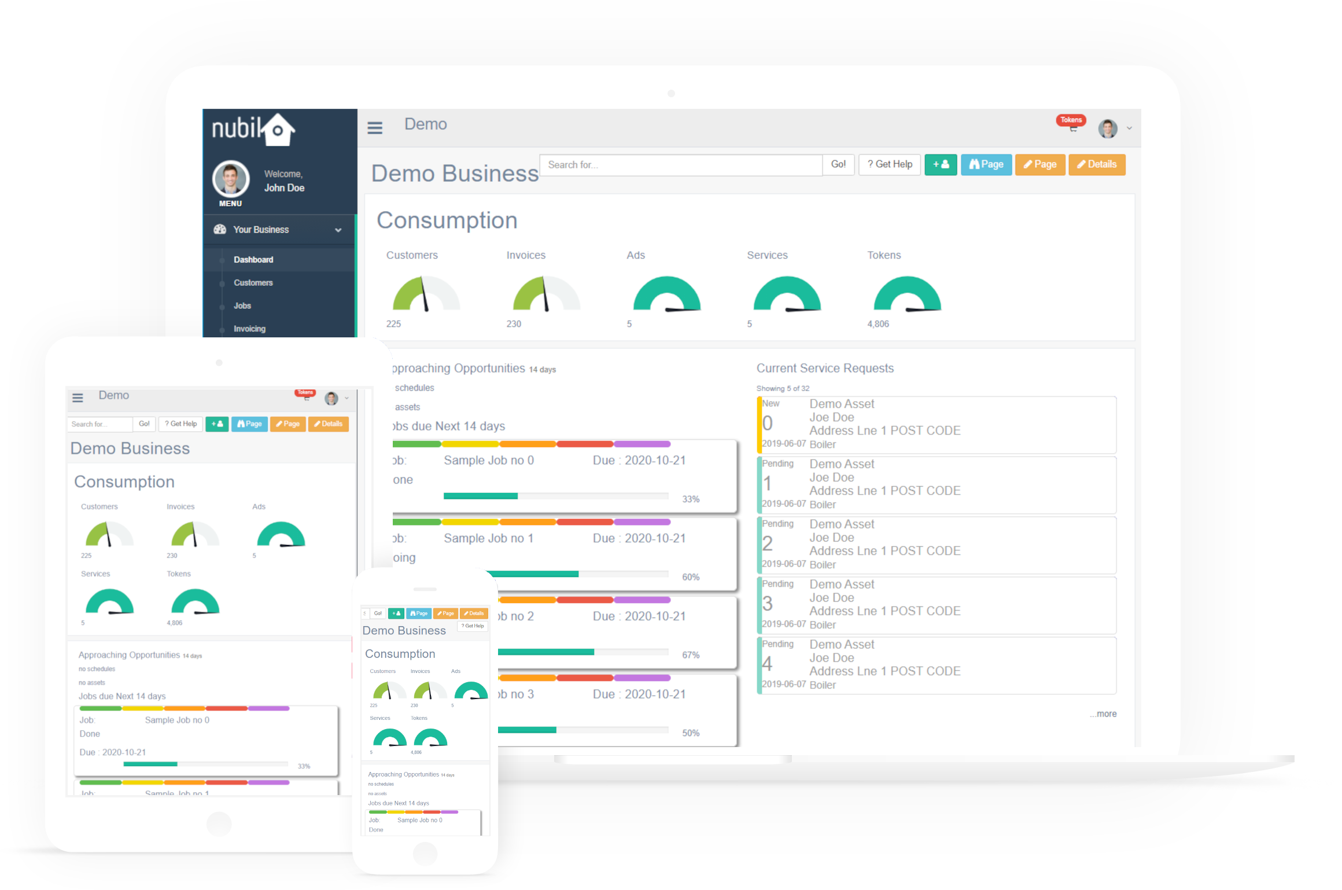The height and width of the screenshot is (890, 1342).
Task: Click the Details button on phone
Action: [474, 613]
